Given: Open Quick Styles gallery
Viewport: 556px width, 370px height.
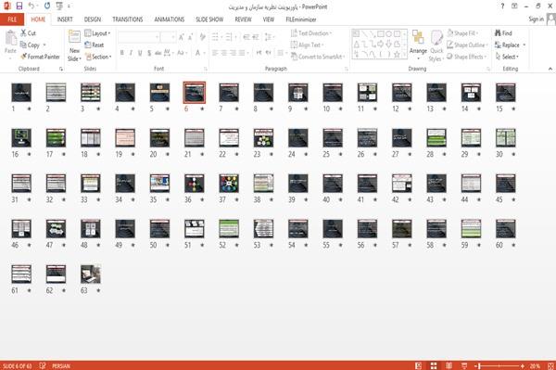Looking at the screenshot, I should point(436,45).
